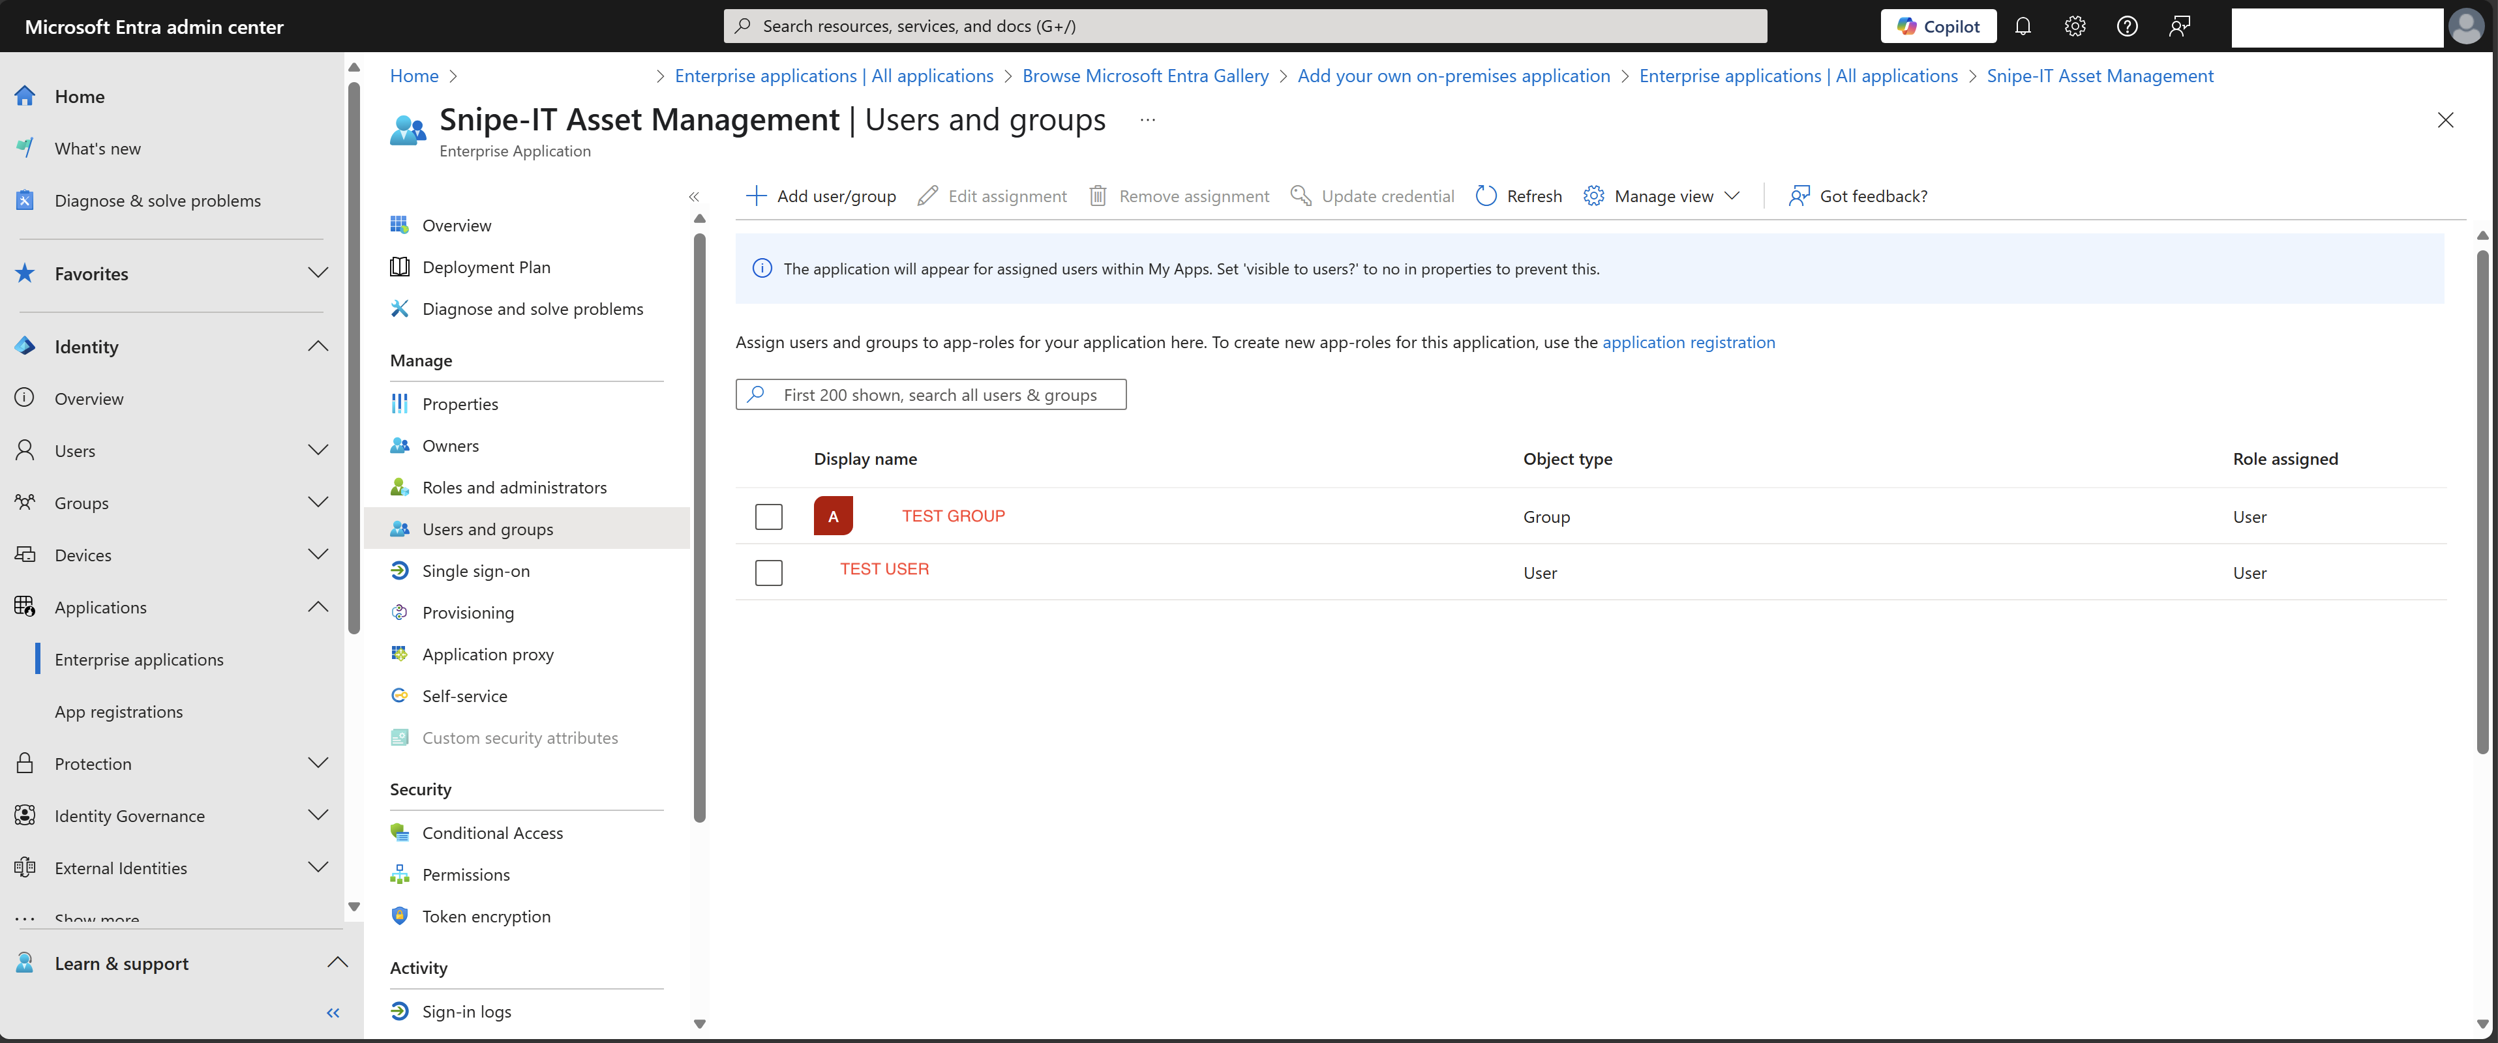Click the Add user/group plus icon
Screen dimensions: 2498x1043
(x=757, y=196)
